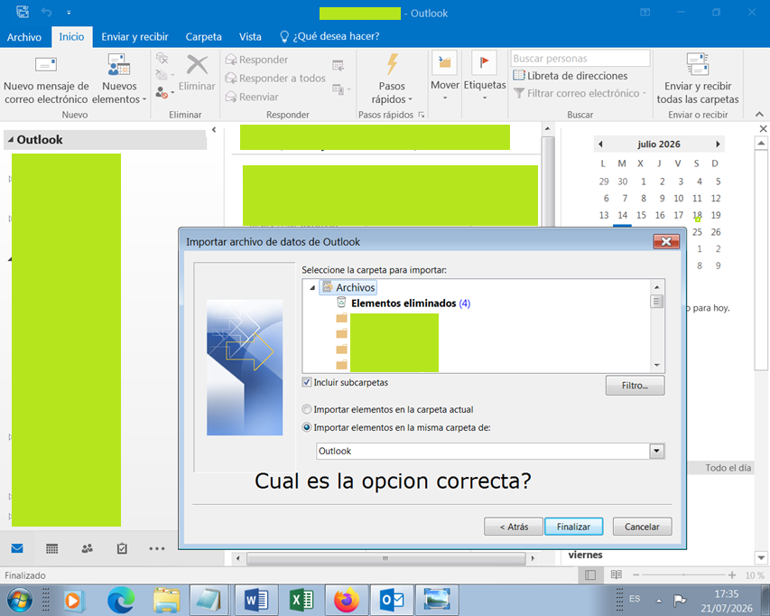770x616 pixels.
Task: Click the Finalizar button
Action: coord(573,527)
